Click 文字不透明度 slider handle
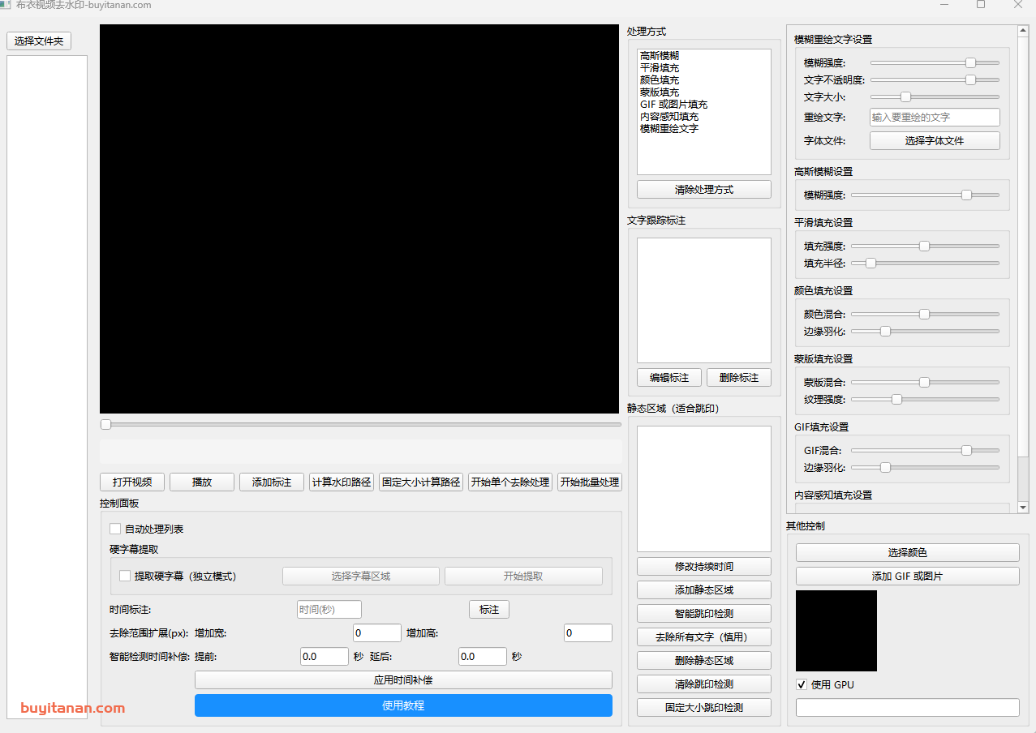 tap(970, 79)
